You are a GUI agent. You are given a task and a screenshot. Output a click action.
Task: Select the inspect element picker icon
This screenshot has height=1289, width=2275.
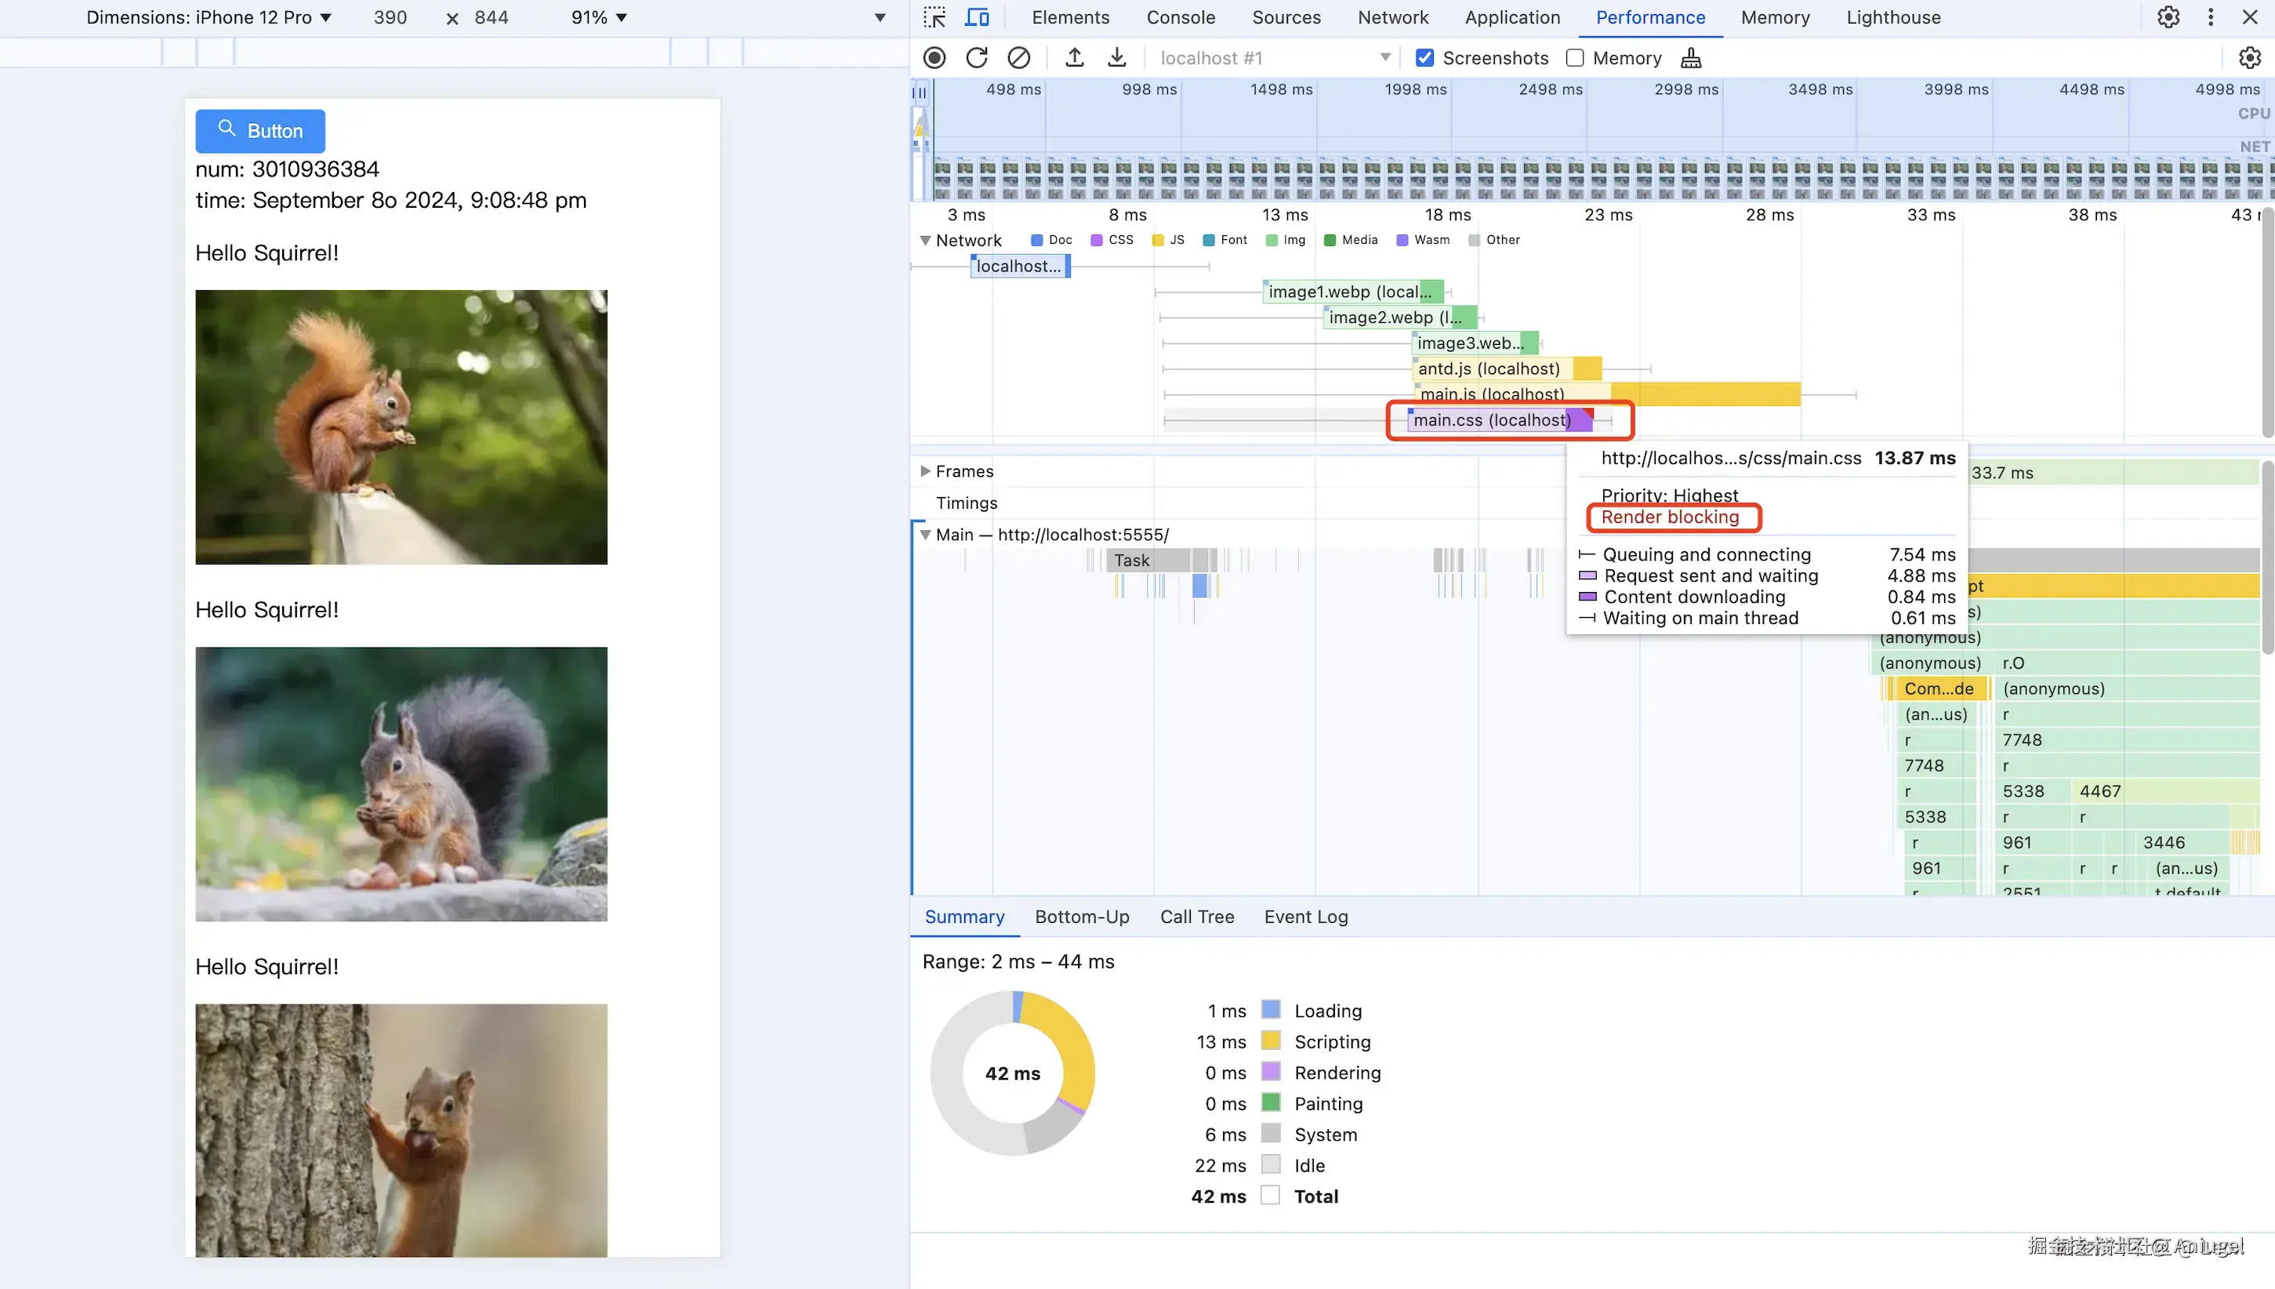pos(934,16)
